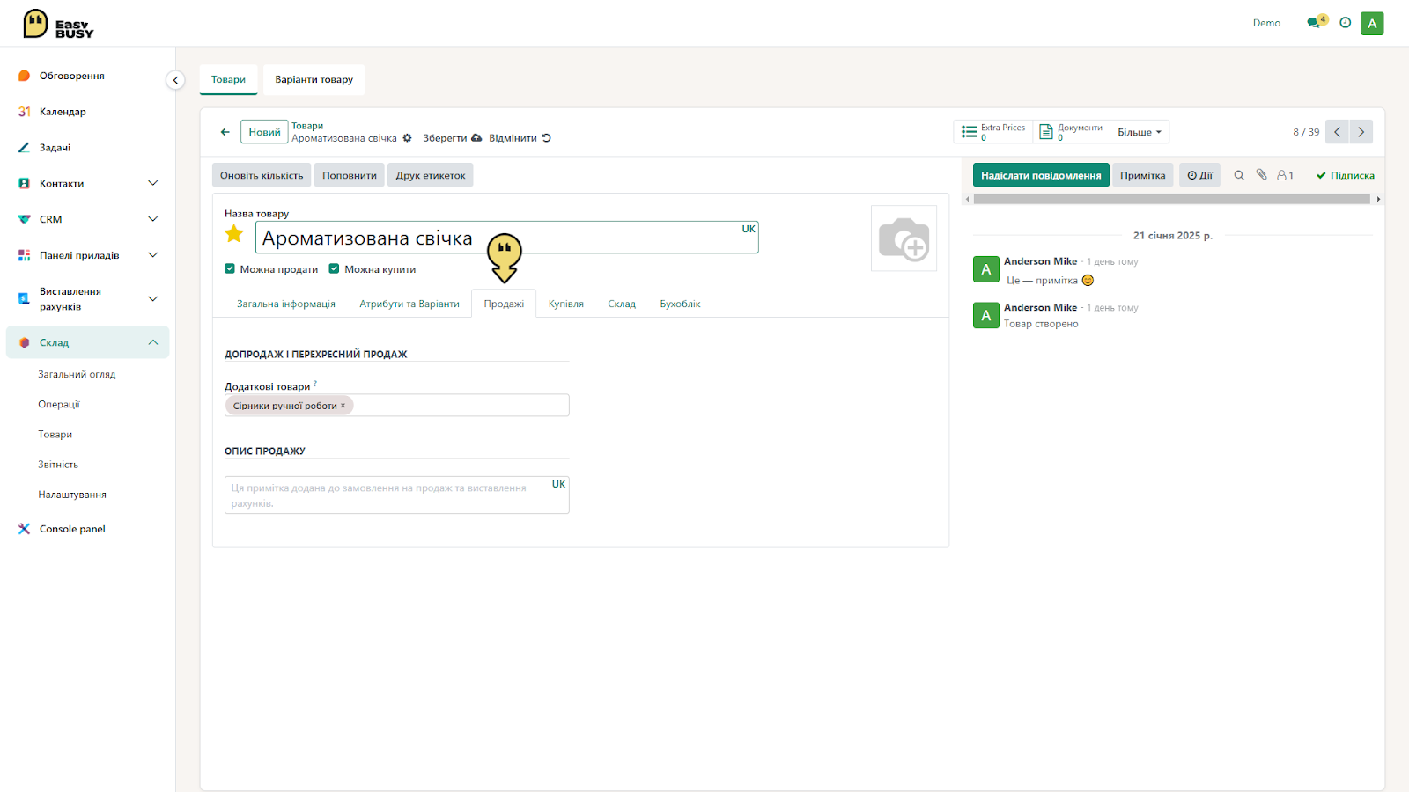The width and height of the screenshot is (1409, 792).
Task: Open Обговорення in the sidebar
Action: [x=72, y=76]
